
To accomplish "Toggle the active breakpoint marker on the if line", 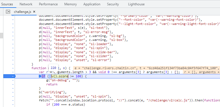I will coord(10,76).
